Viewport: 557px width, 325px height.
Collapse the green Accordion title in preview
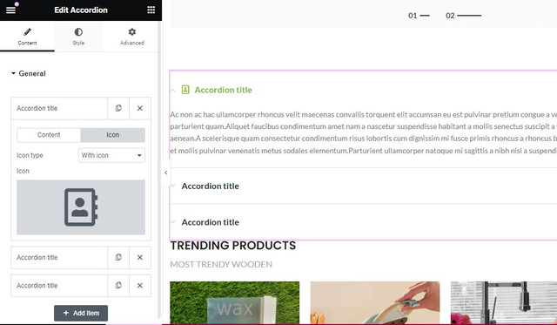pyautogui.click(x=223, y=90)
